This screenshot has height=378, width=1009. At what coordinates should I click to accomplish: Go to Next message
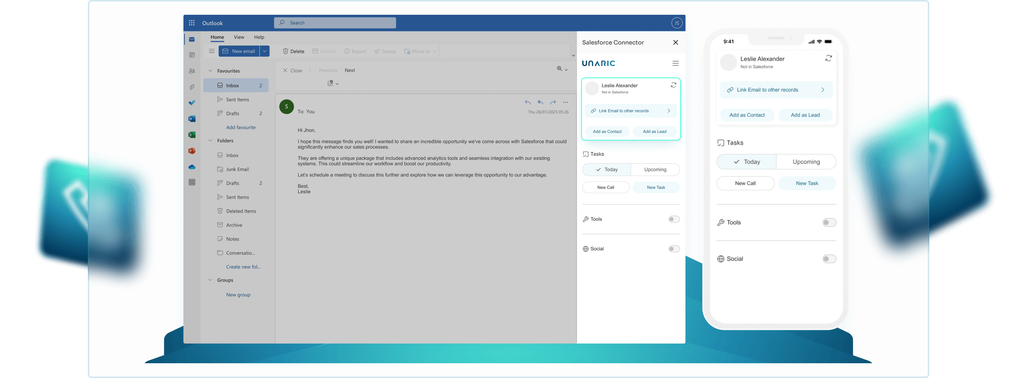[349, 71]
